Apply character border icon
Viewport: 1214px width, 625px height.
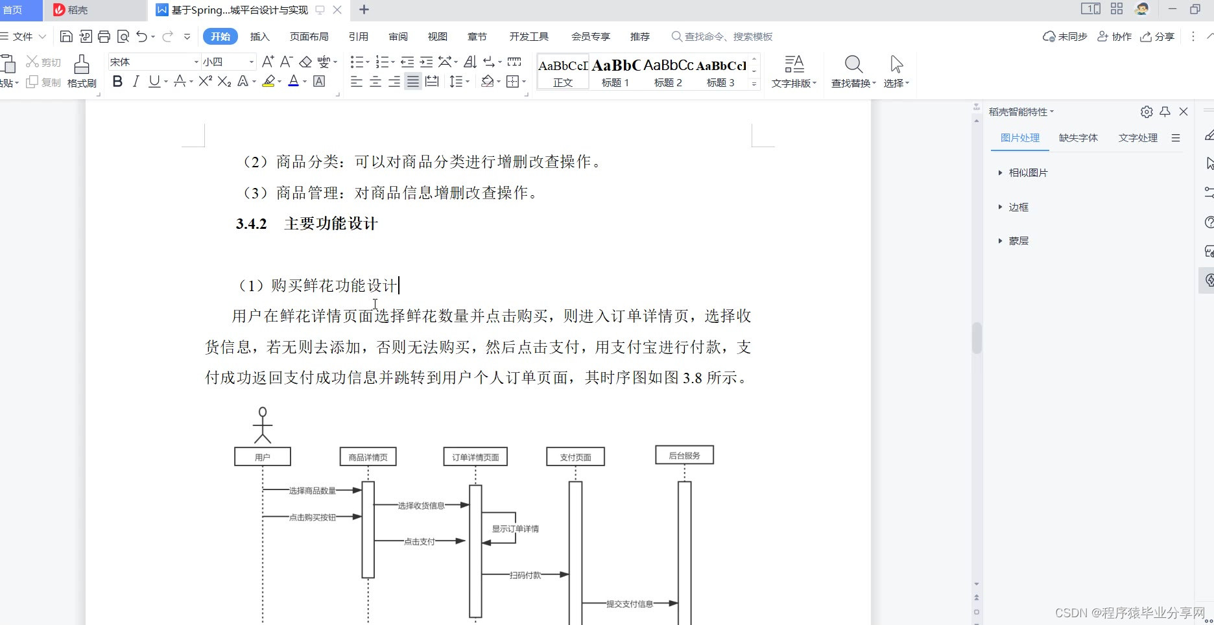pyautogui.click(x=319, y=81)
